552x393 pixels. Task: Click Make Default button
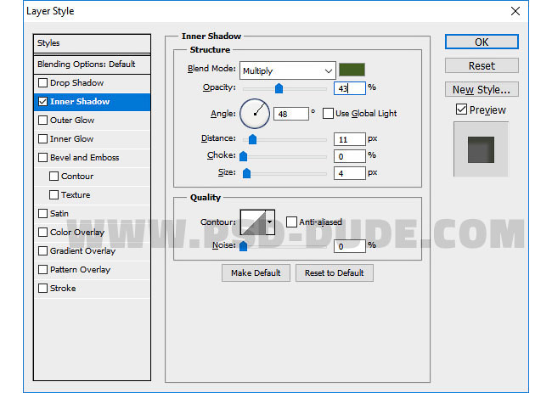[256, 273]
